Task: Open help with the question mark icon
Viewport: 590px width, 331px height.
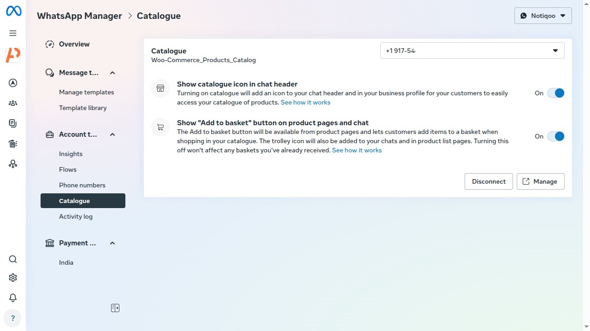Action: tap(13, 318)
